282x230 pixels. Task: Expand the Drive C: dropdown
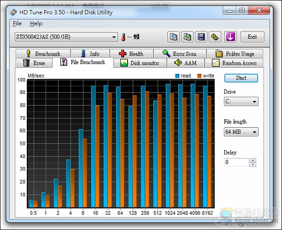(x=241, y=101)
